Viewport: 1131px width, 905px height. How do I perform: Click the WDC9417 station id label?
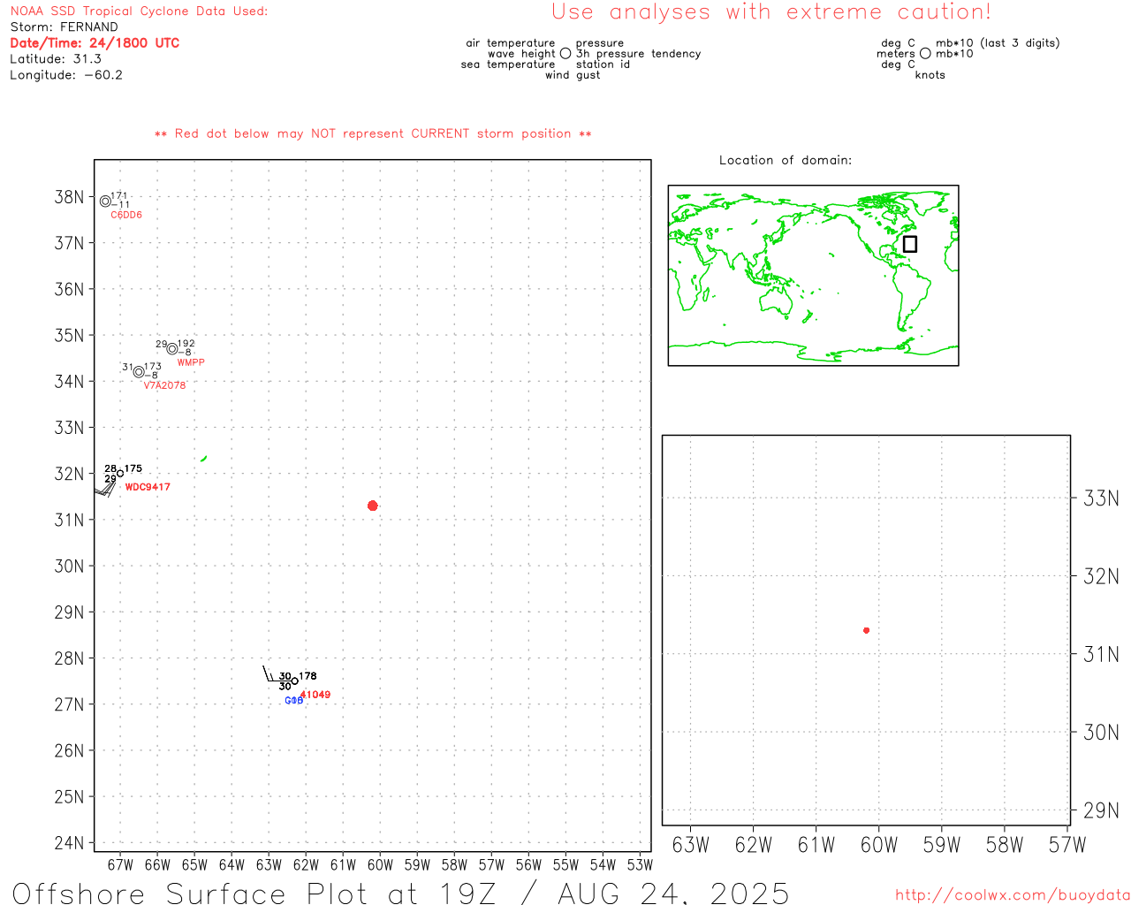point(148,487)
